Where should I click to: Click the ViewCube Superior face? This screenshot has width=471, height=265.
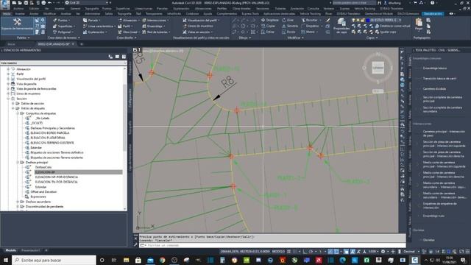point(378,68)
